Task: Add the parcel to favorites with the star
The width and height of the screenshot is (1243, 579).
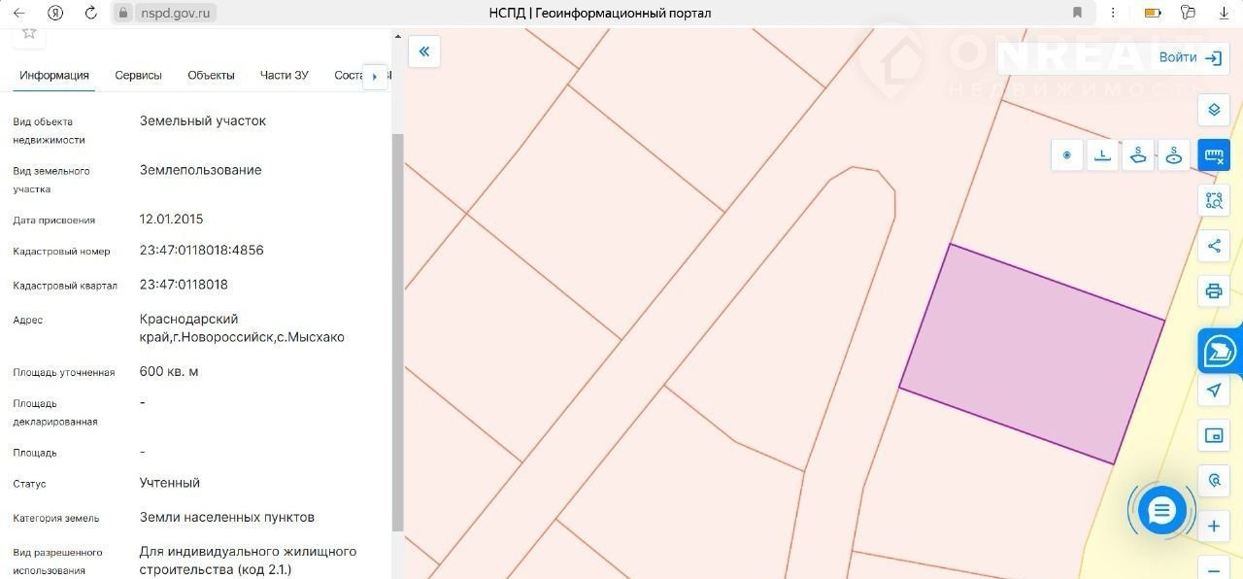Action: (x=29, y=33)
